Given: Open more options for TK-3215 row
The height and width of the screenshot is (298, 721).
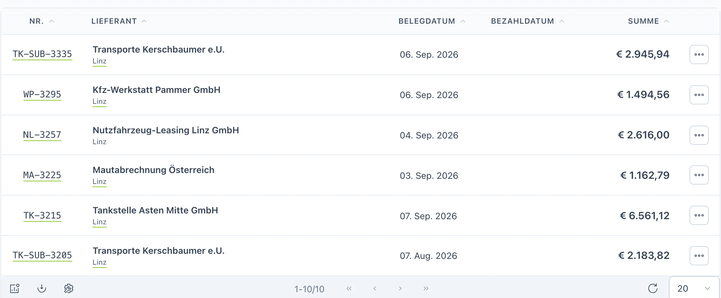Looking at the screenshot, I should coord(699,215).
